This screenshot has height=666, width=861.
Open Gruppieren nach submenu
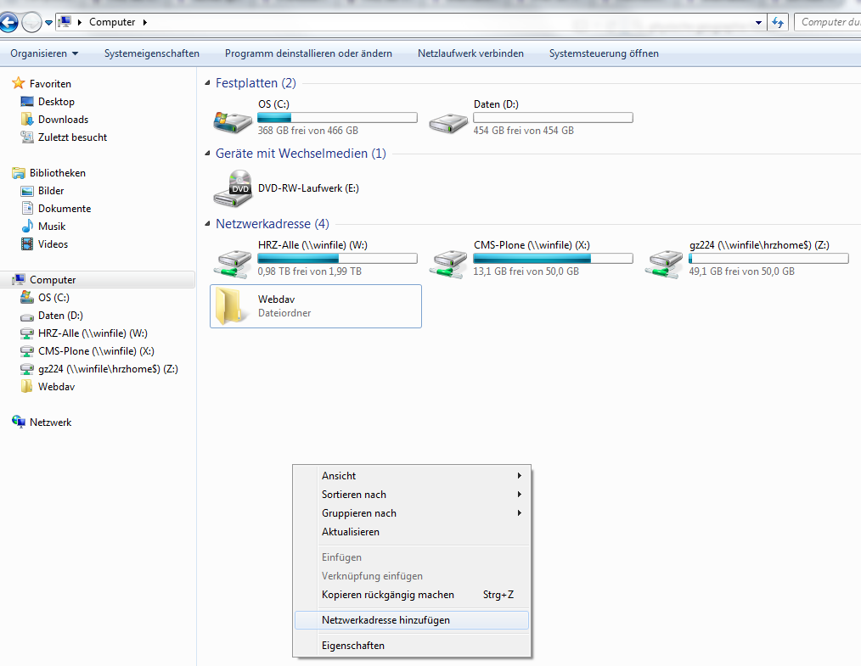[x=412, y=513]
